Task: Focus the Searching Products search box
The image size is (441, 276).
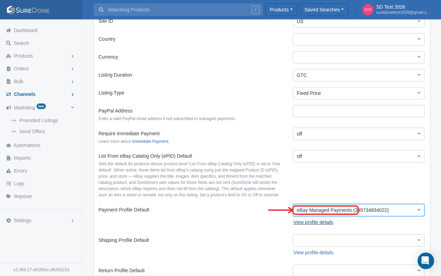Action: [178, 10]
